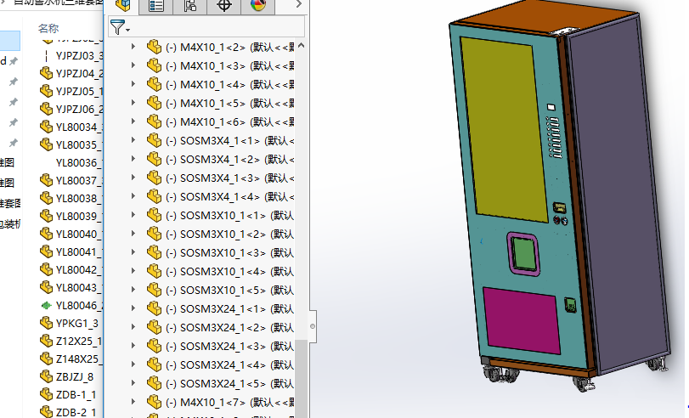Select YL80041 file icon in Explorer
The width and height of the screenshot is (689, 418).
pos(46,251)
